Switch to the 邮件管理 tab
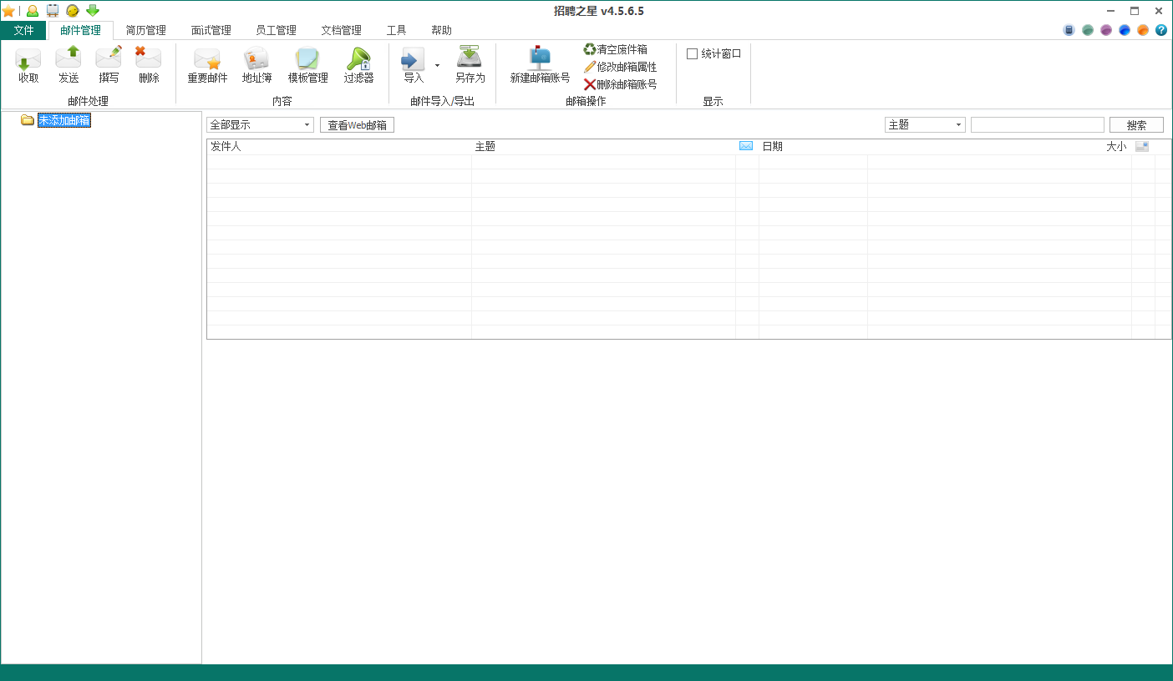This screenshot has height=681, width=1173. 80,30
